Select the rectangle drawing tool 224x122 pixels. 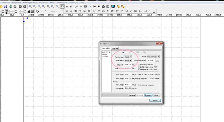pyautogui.click(x=62, y=6)
